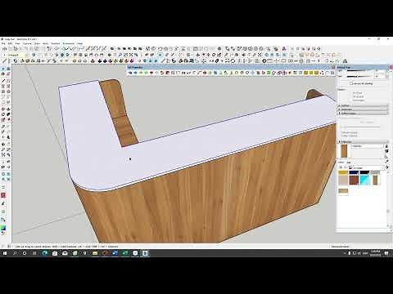Select the Push/Pull tool
393x294 pixels.
coord(8,109)
